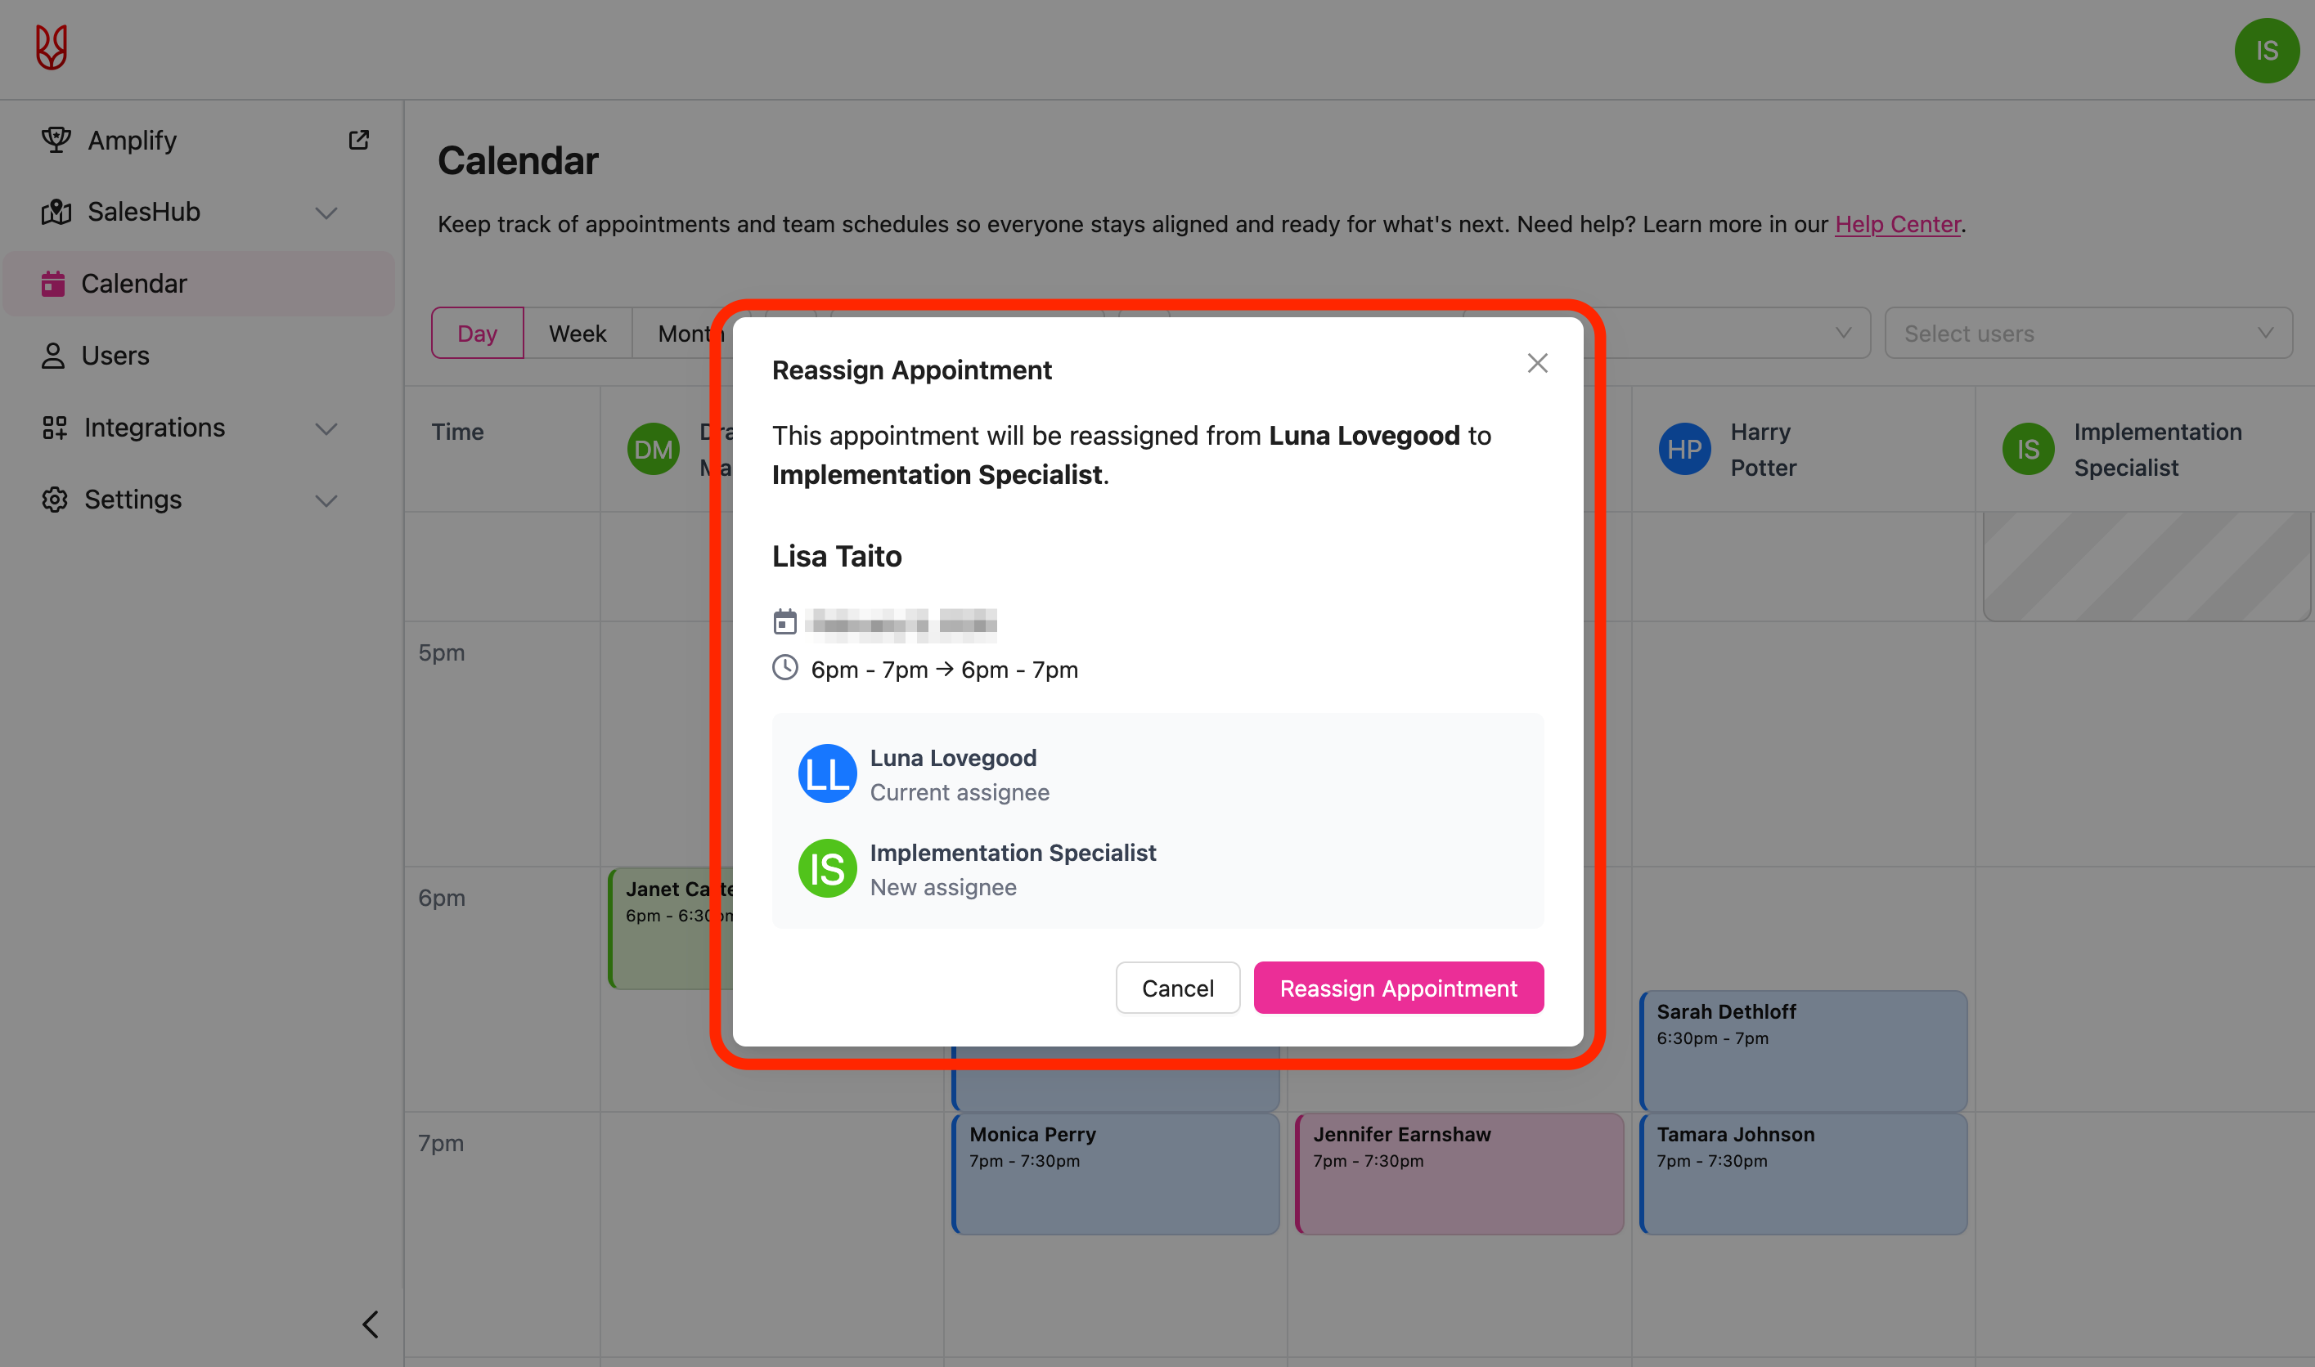Switch to the Week view tab

[x=577, y=334]
